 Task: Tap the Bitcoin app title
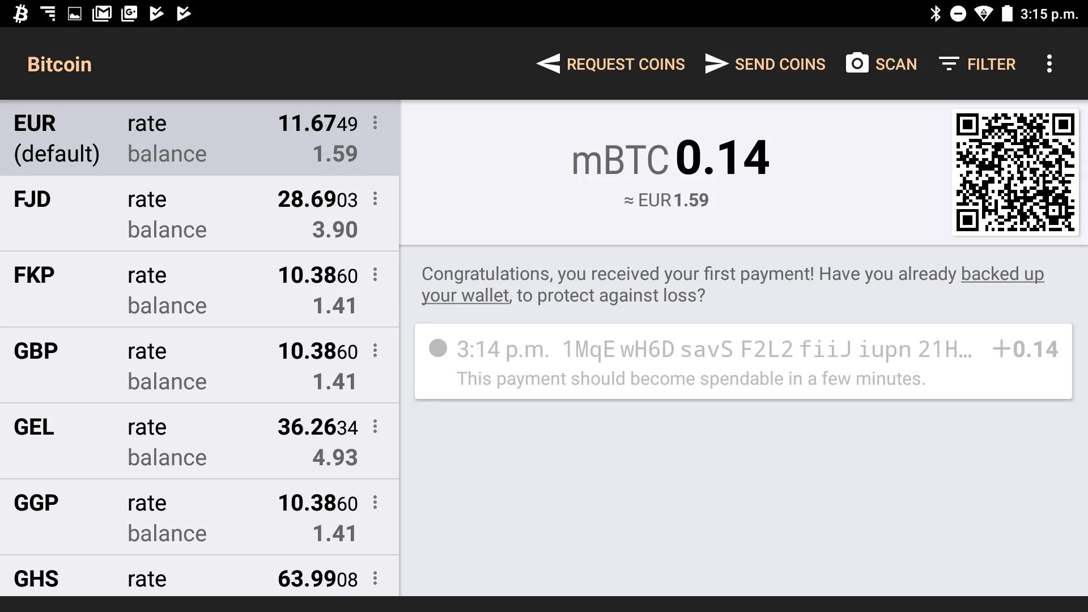click(59, 64)
